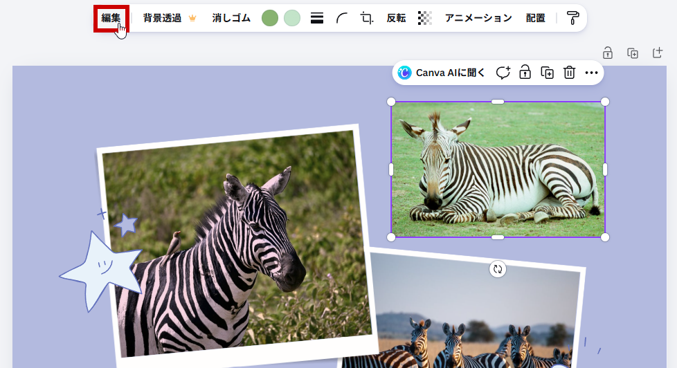This screenshot has width=677, height=368.
Task: Open the border style lines icon
Action: pos(317,18)
